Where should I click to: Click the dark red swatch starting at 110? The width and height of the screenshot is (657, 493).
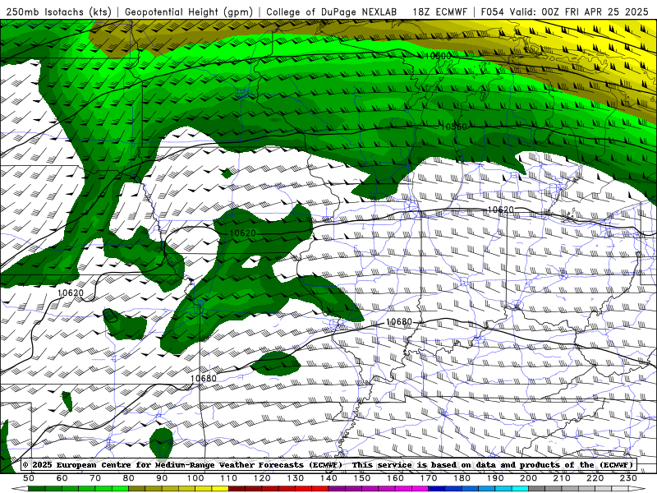[x=237, y=489]
